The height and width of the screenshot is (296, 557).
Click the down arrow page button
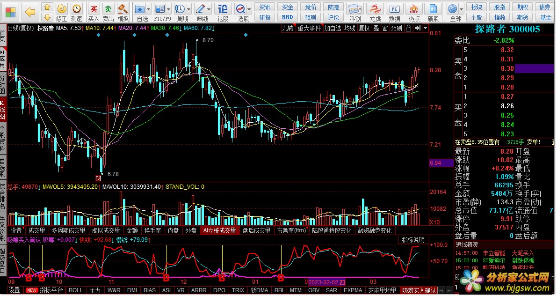tap(47, 17)
